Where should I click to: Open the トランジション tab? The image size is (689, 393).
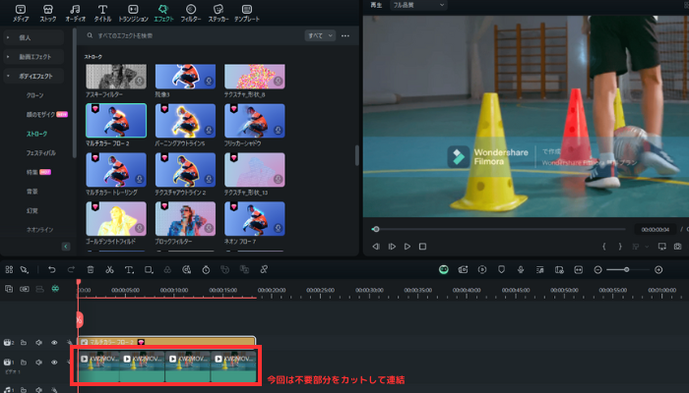(133, 13)
